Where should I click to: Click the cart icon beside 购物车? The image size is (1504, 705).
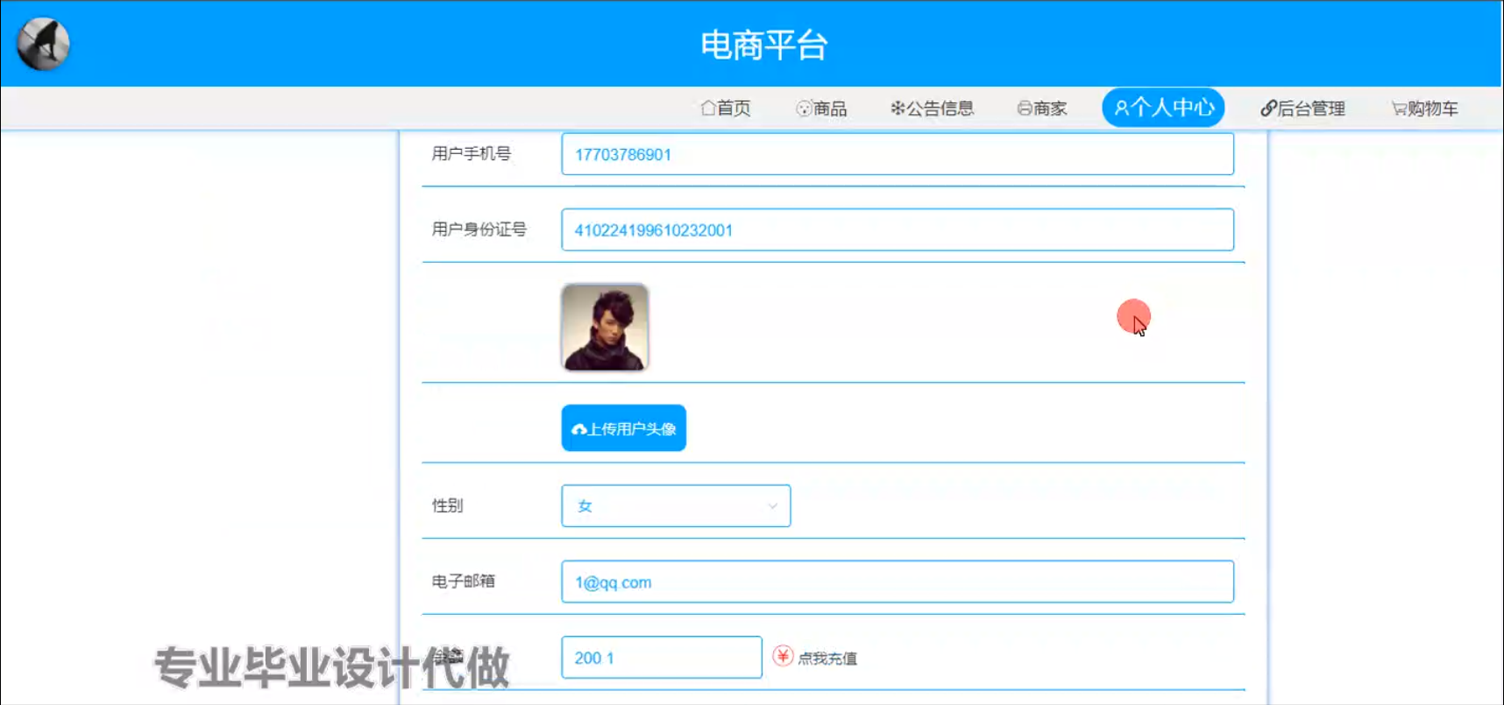point(1399,108)
